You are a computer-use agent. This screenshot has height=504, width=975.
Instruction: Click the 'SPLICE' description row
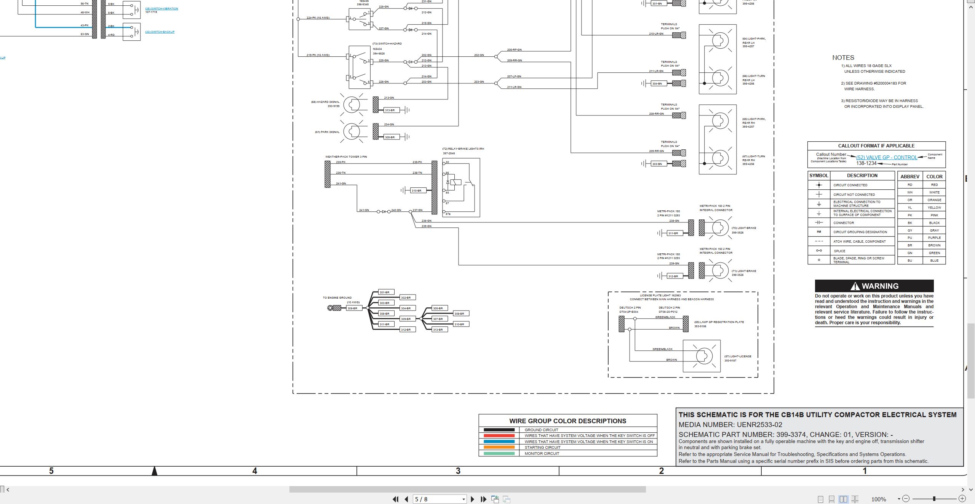(x=851, y=251)
